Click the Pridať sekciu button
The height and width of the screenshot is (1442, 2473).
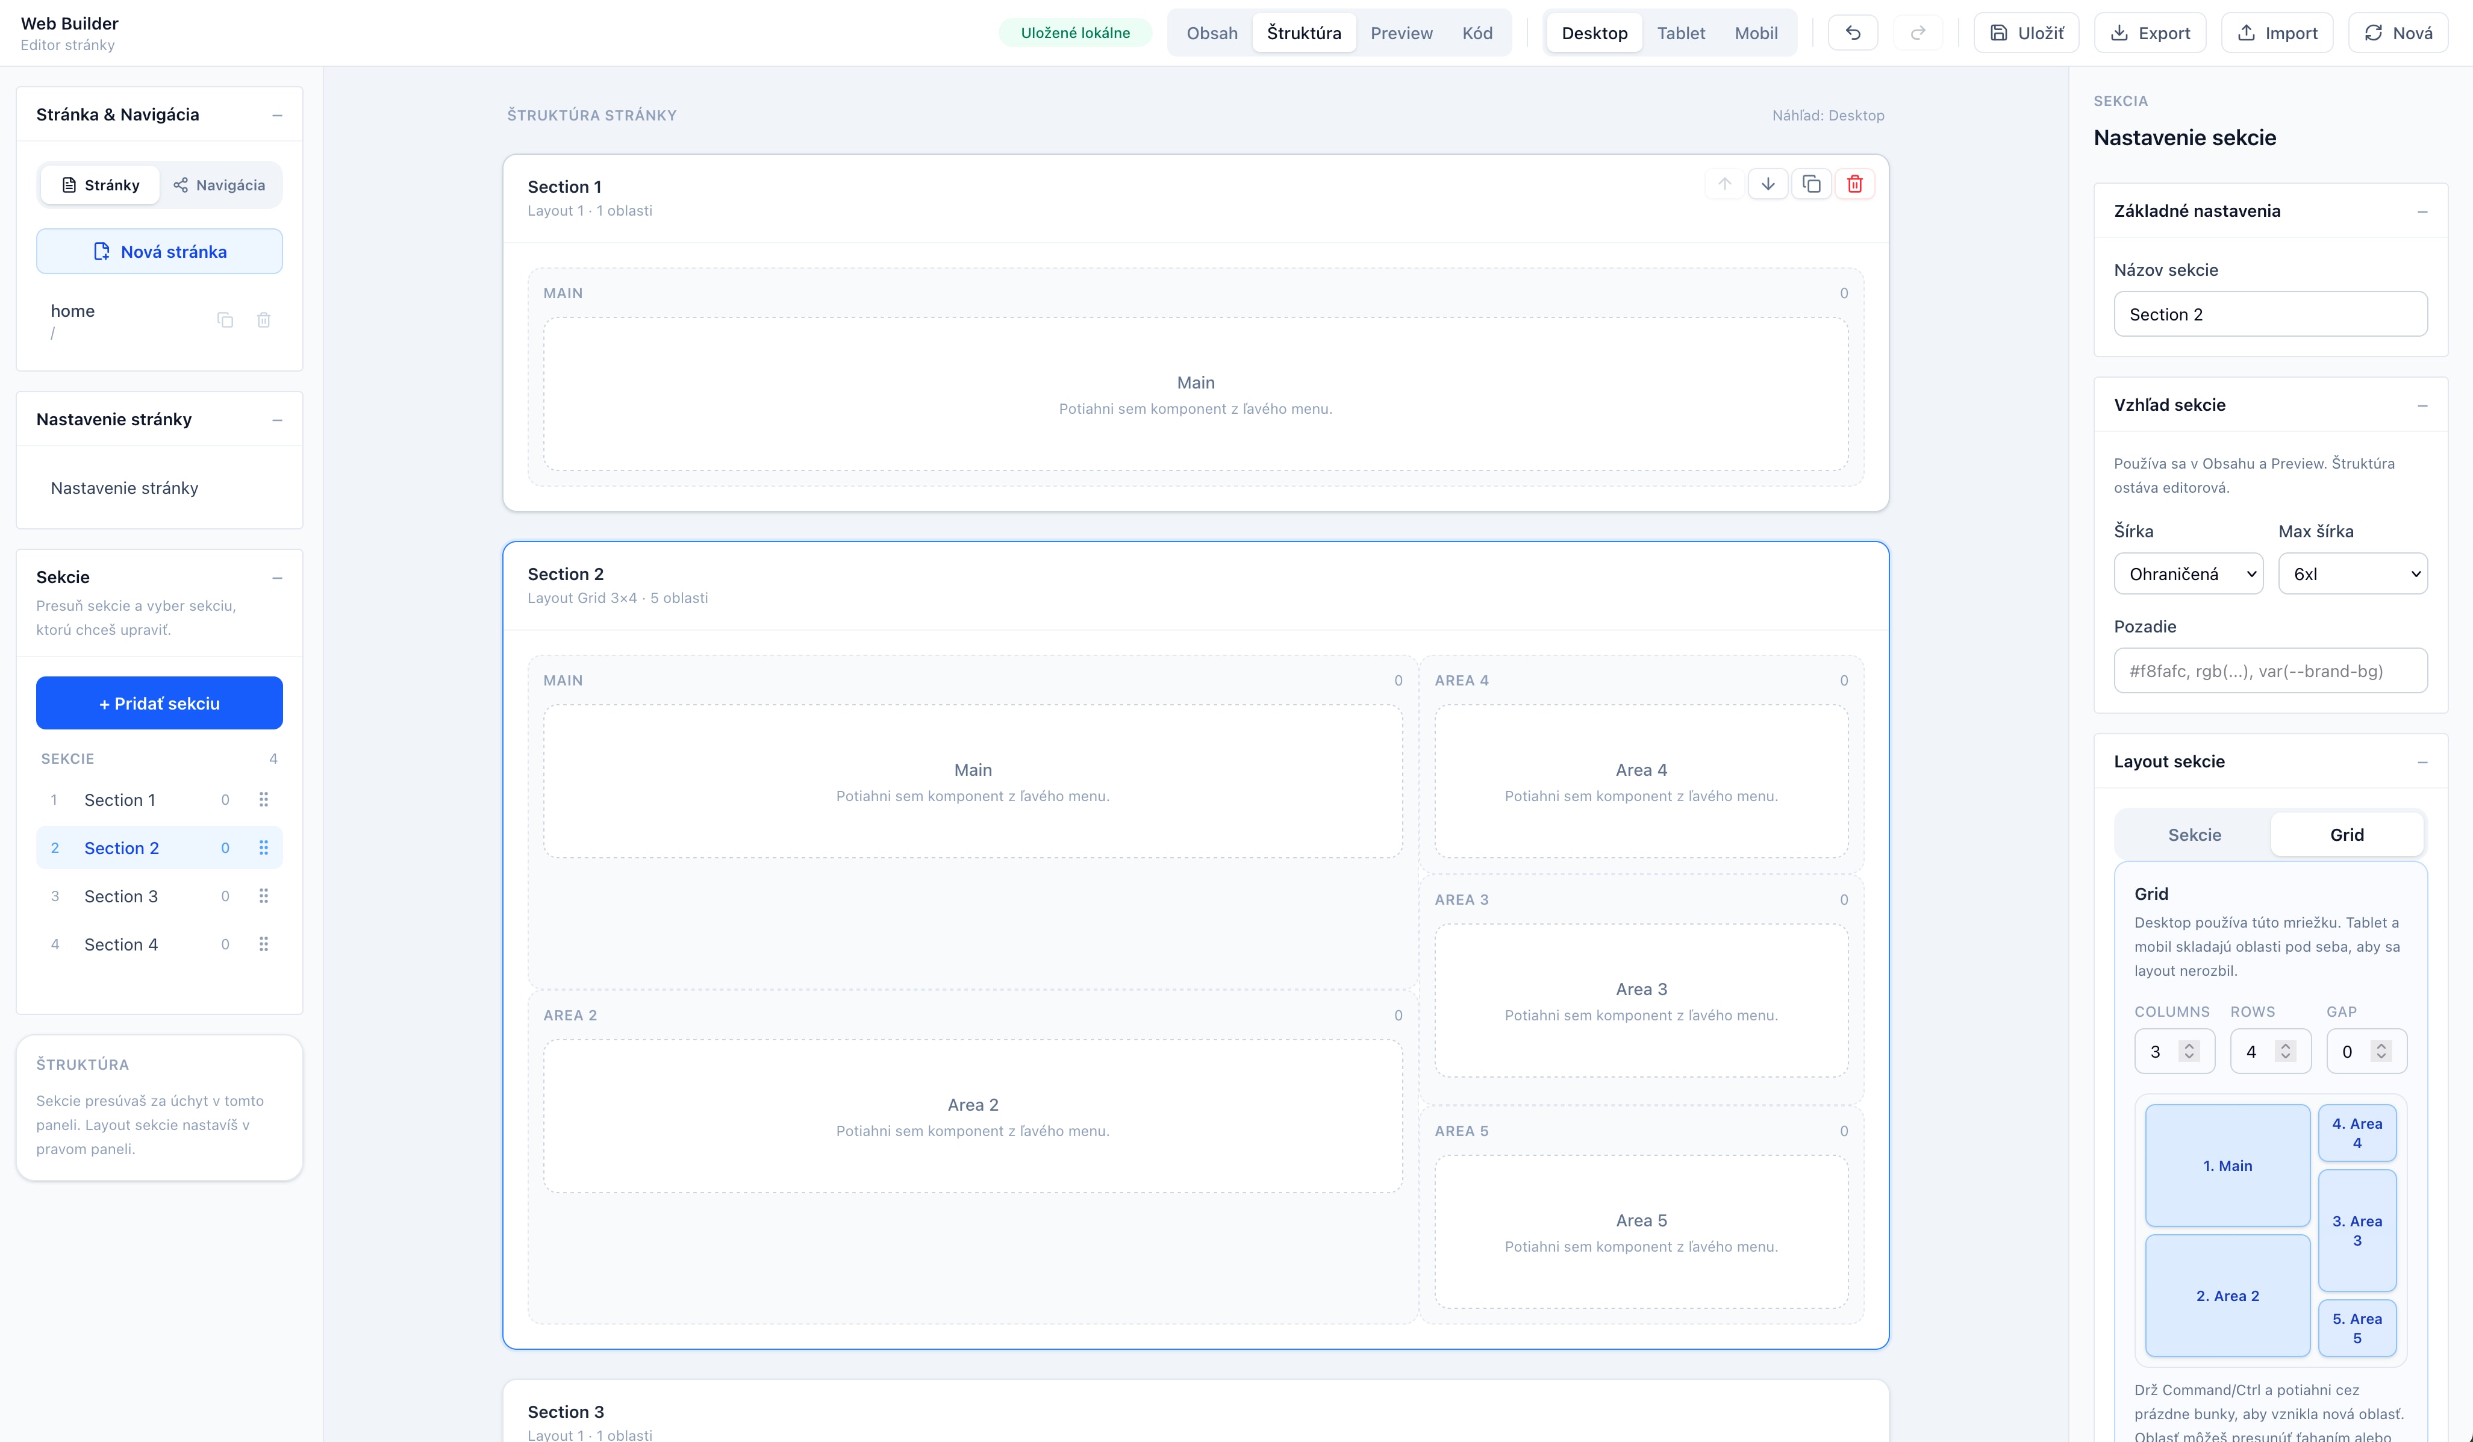coord(159,703)
